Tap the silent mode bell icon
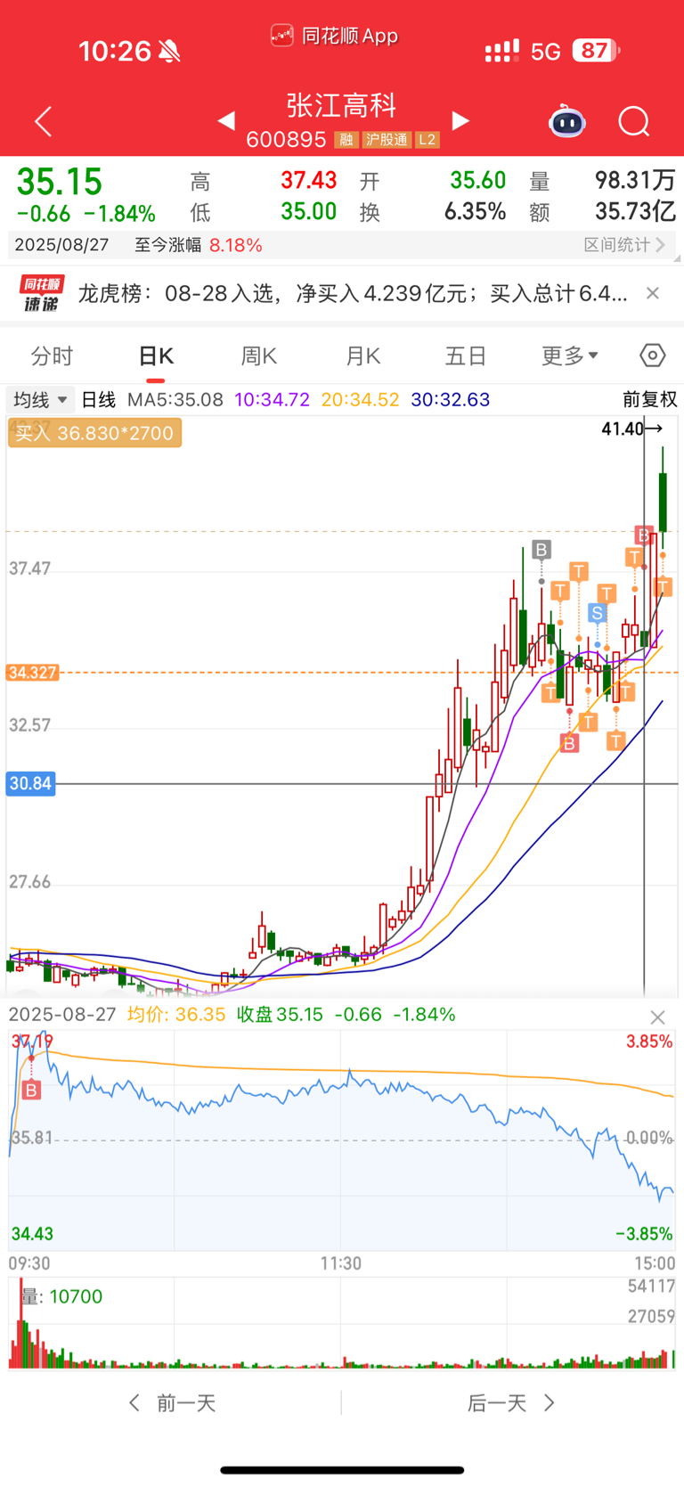Screen dimensions: 684x1487 (x=169, y=51)
